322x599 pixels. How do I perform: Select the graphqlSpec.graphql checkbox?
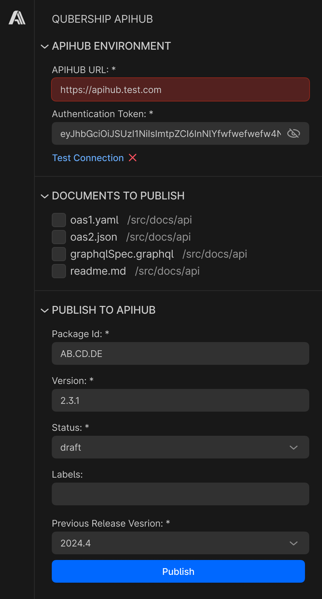(59, 254)
